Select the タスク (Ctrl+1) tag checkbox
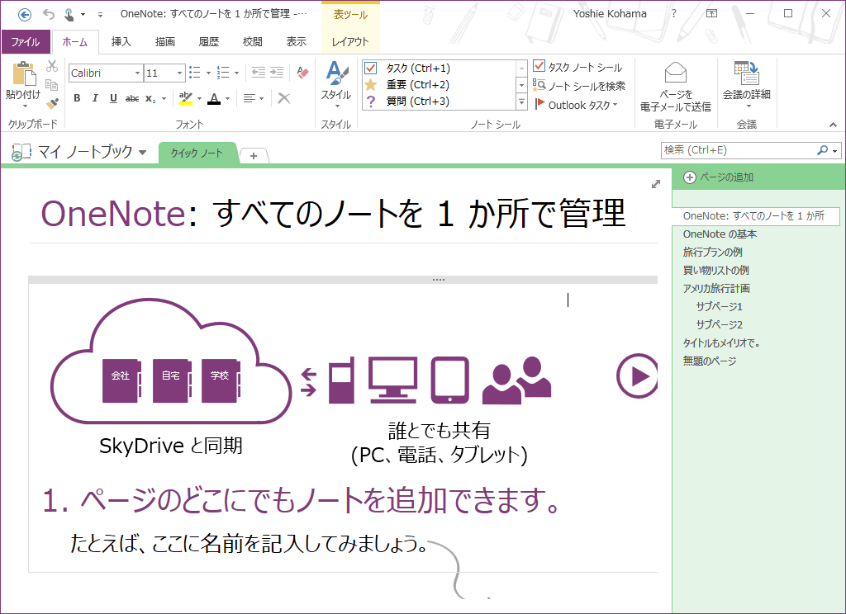 371,68
